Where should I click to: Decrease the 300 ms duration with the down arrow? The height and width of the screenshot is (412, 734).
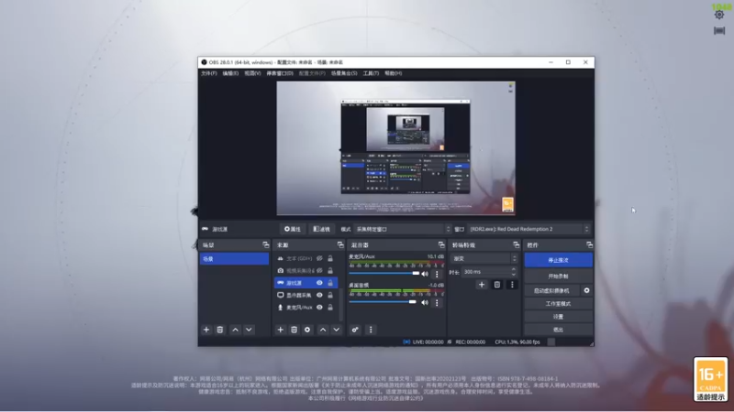514,274
